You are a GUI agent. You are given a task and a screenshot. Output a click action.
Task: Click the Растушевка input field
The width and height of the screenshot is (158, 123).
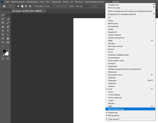[48, 6]
